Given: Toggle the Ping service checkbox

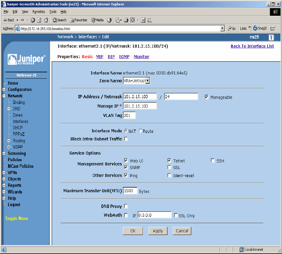Looking at the screenshot, I should point(126,175).
